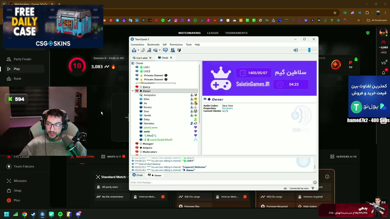Open Chrome from the taskbar
Image resolution: width=390 pixels, height=219 pixels.
[24, 214]
